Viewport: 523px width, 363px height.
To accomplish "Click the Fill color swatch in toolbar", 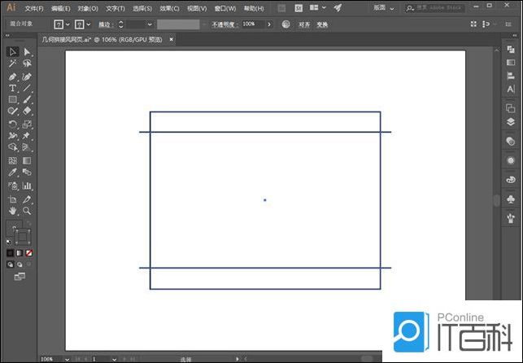I will coord(14,229).
